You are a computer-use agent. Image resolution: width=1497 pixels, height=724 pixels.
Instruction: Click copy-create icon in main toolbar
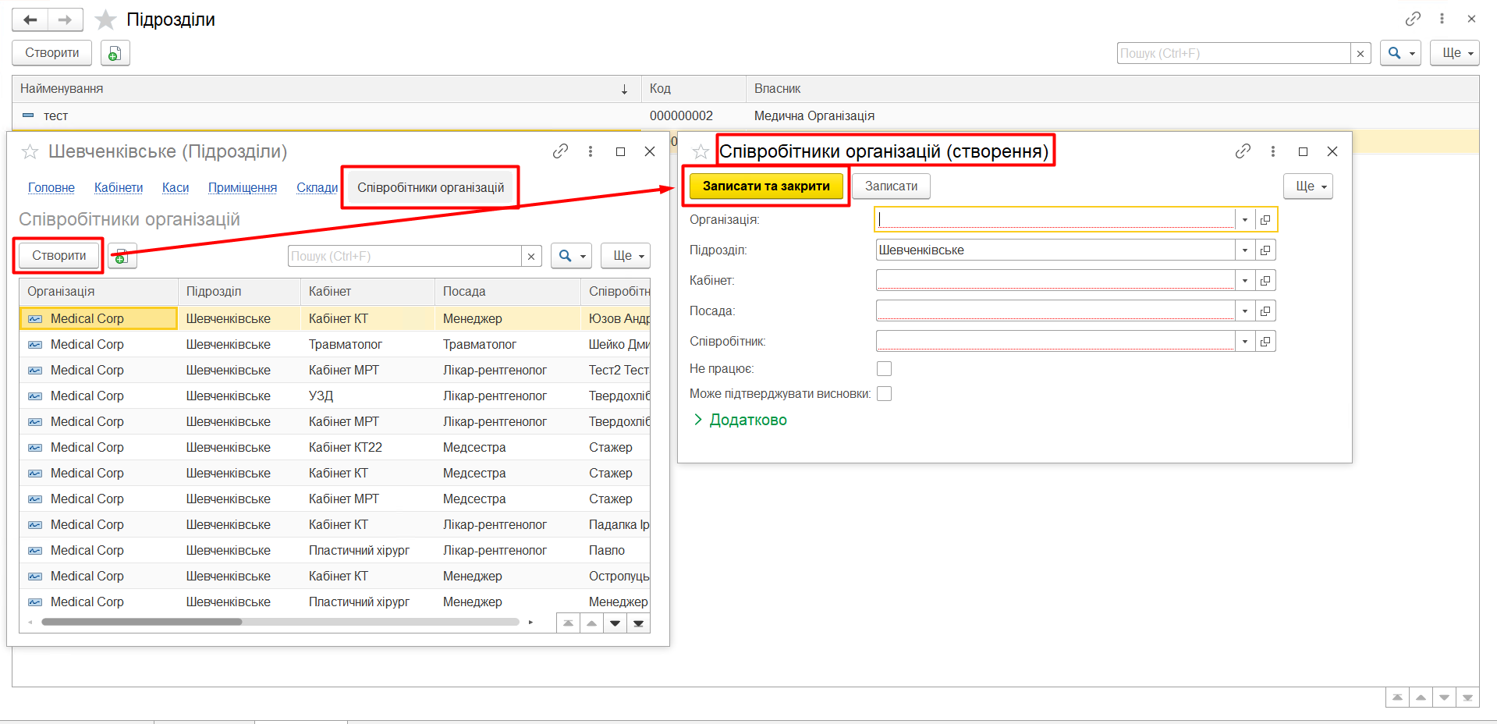[115, 53]
